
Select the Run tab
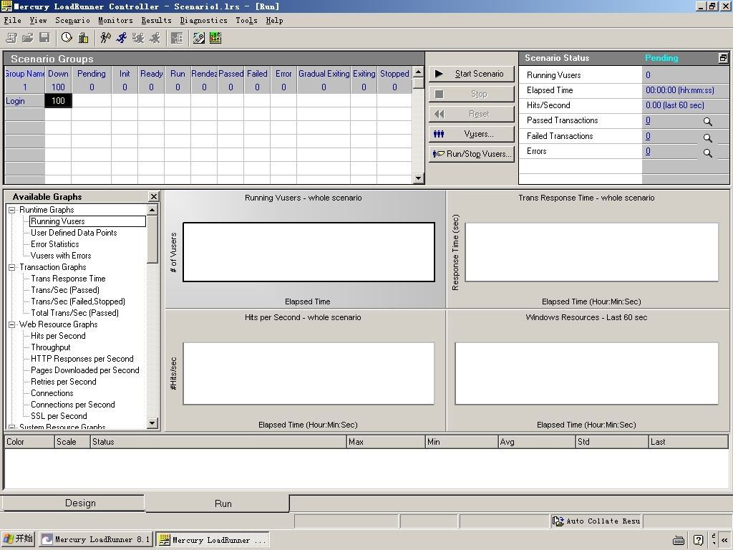[x=218, y=503]
